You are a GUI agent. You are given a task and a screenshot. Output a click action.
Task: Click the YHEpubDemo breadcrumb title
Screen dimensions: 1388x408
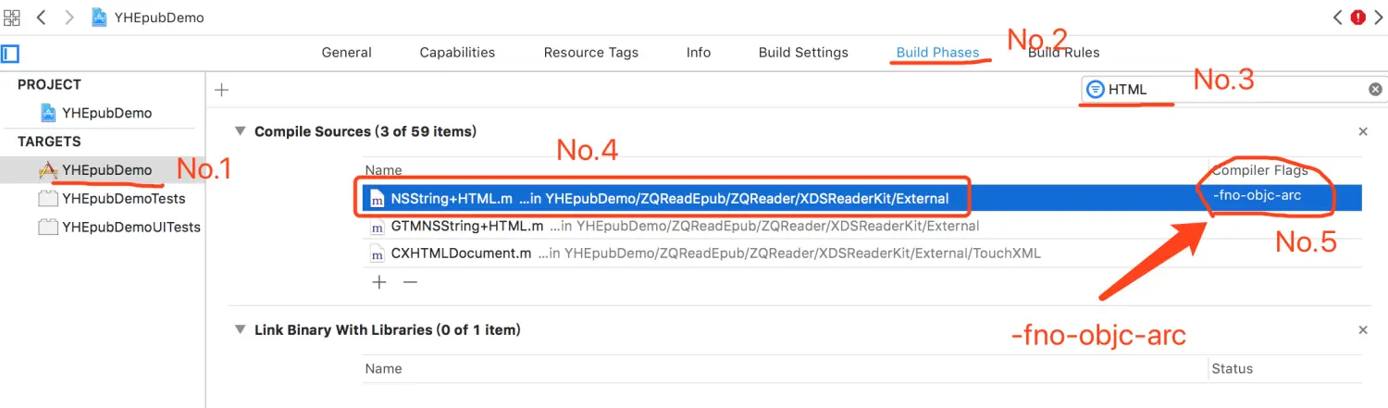(x=159, y=18)
